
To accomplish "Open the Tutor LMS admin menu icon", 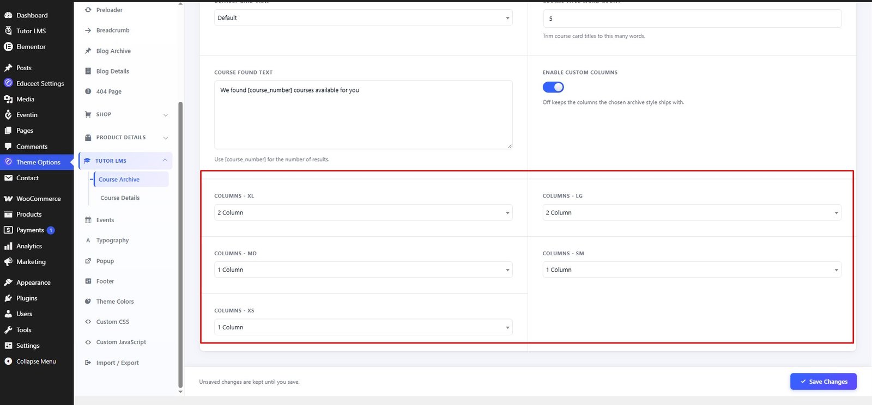I will 8,31.
